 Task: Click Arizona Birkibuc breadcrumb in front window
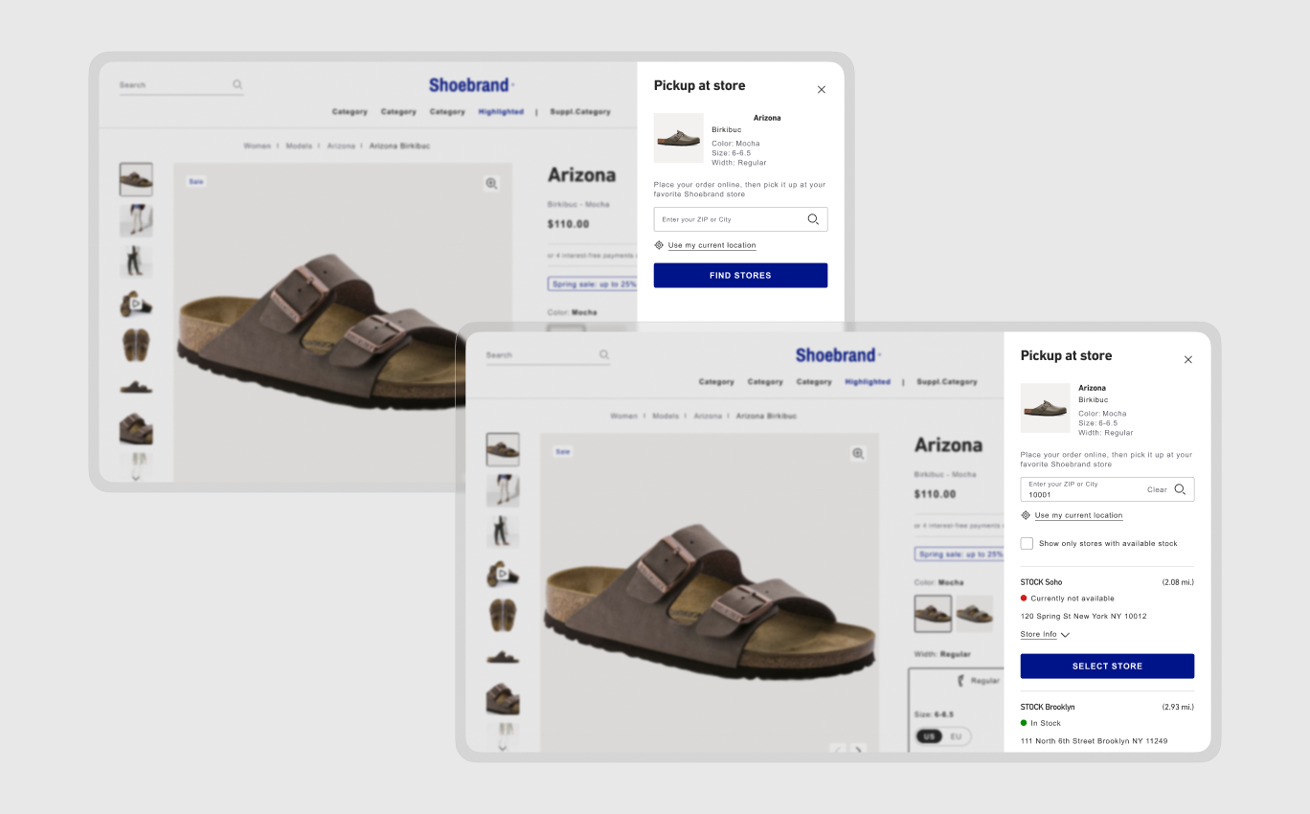767,417
